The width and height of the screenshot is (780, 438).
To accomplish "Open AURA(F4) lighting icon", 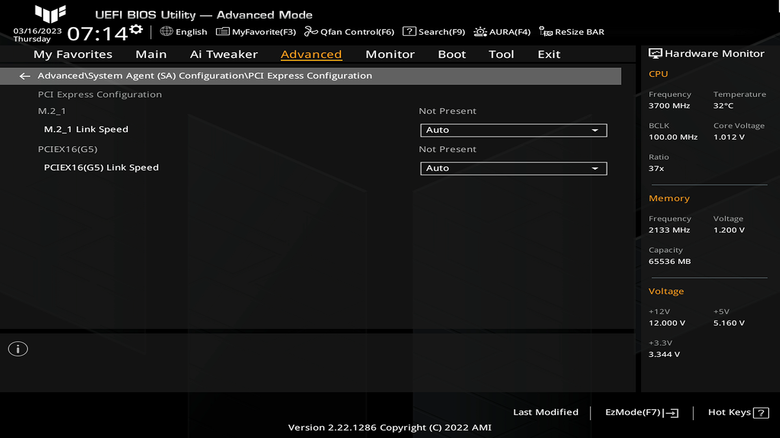I will coord(480,32).
